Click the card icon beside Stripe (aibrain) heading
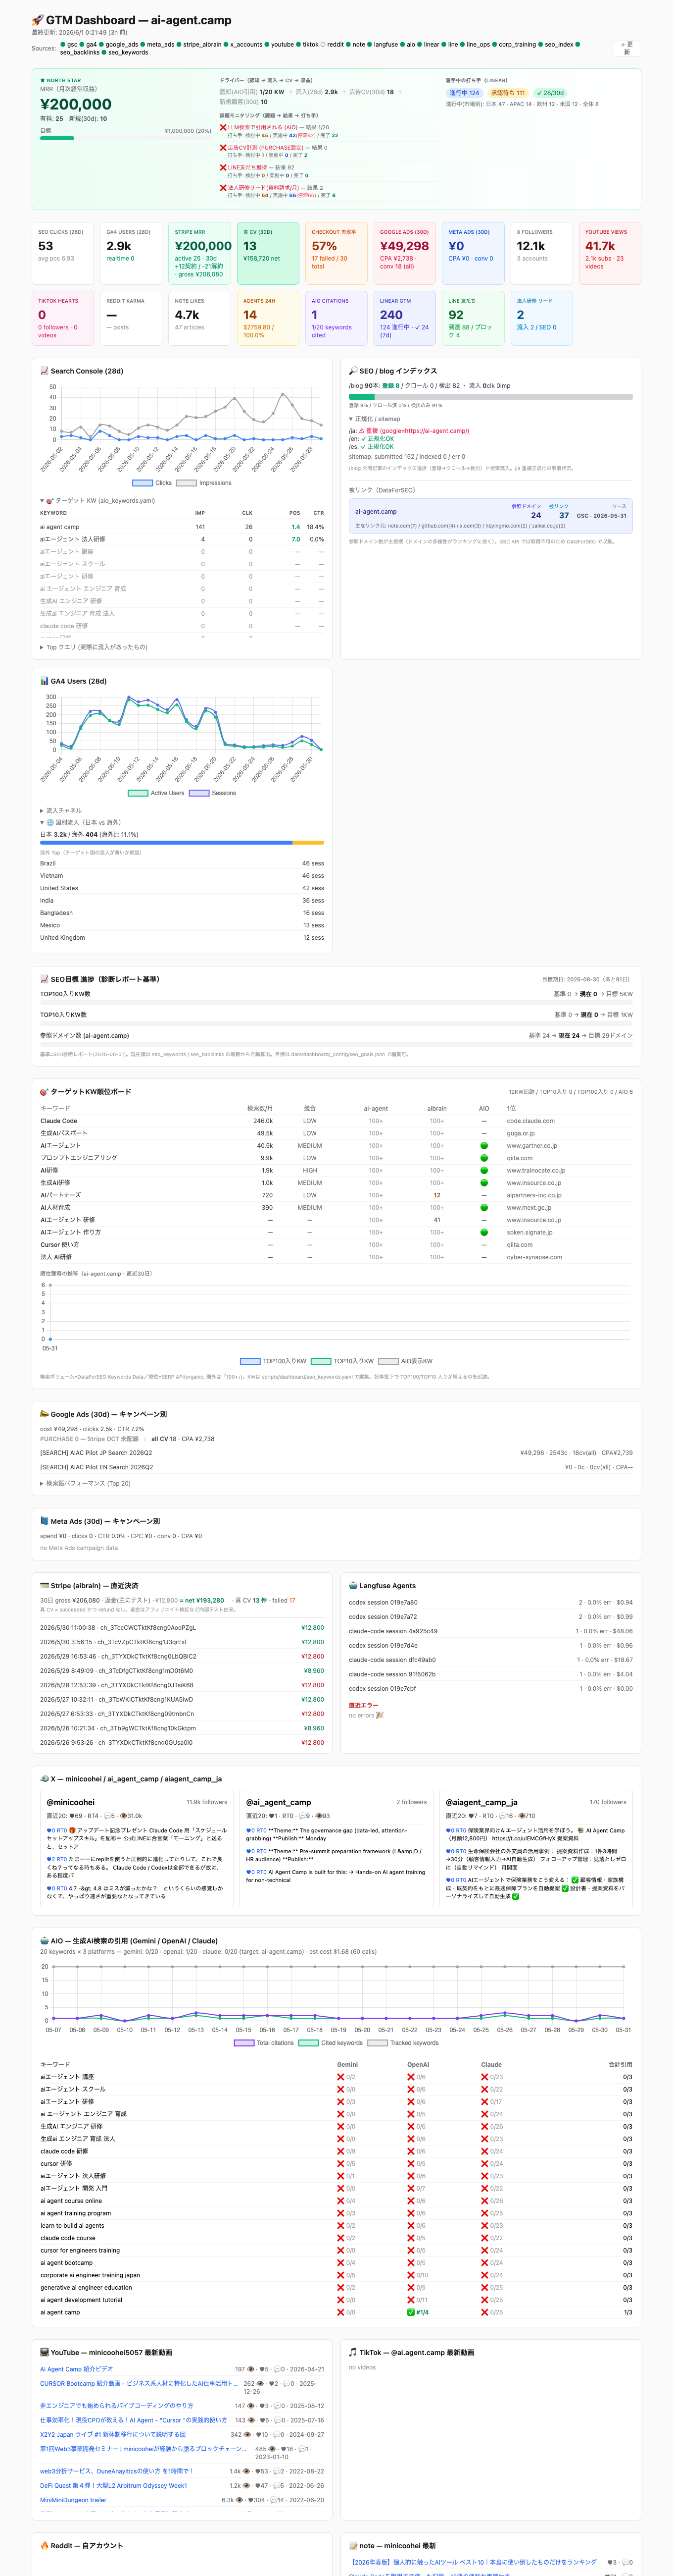 [44, 1585]
